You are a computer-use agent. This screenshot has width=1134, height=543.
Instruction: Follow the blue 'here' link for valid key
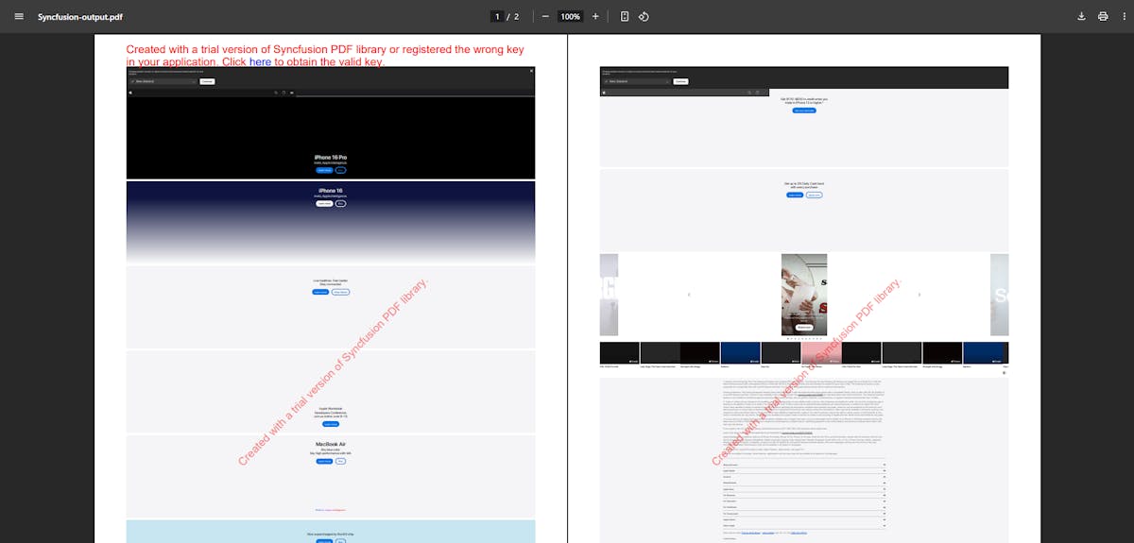point(260,61)
